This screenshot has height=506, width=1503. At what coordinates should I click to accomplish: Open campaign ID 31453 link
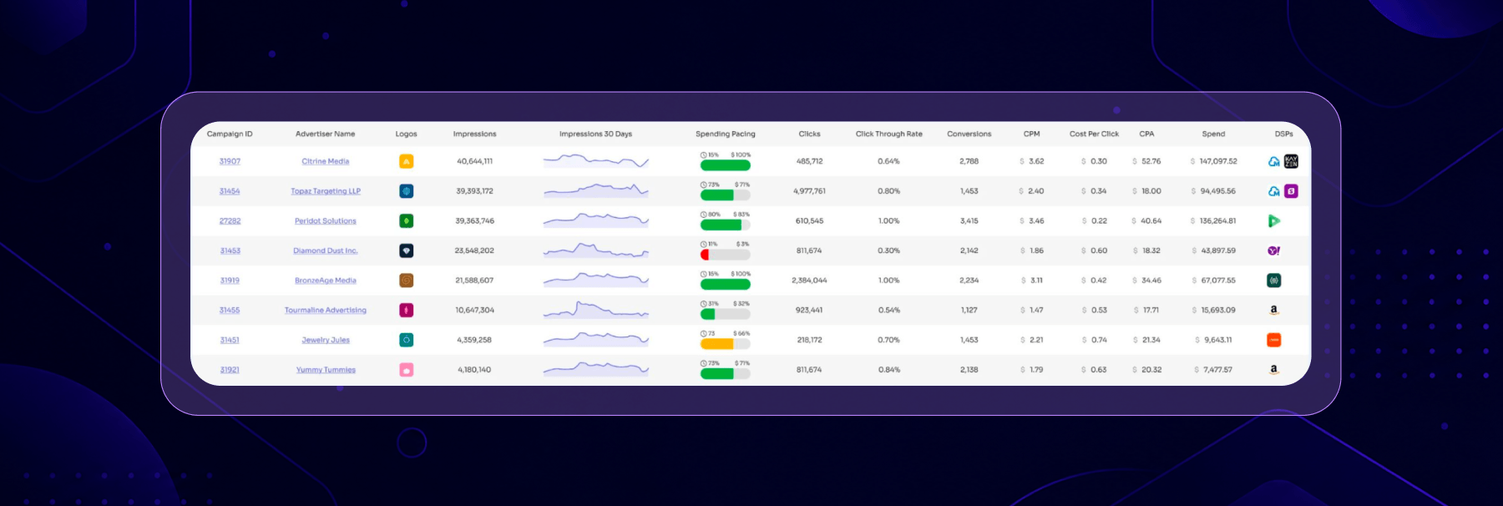[x=230, y=250]
